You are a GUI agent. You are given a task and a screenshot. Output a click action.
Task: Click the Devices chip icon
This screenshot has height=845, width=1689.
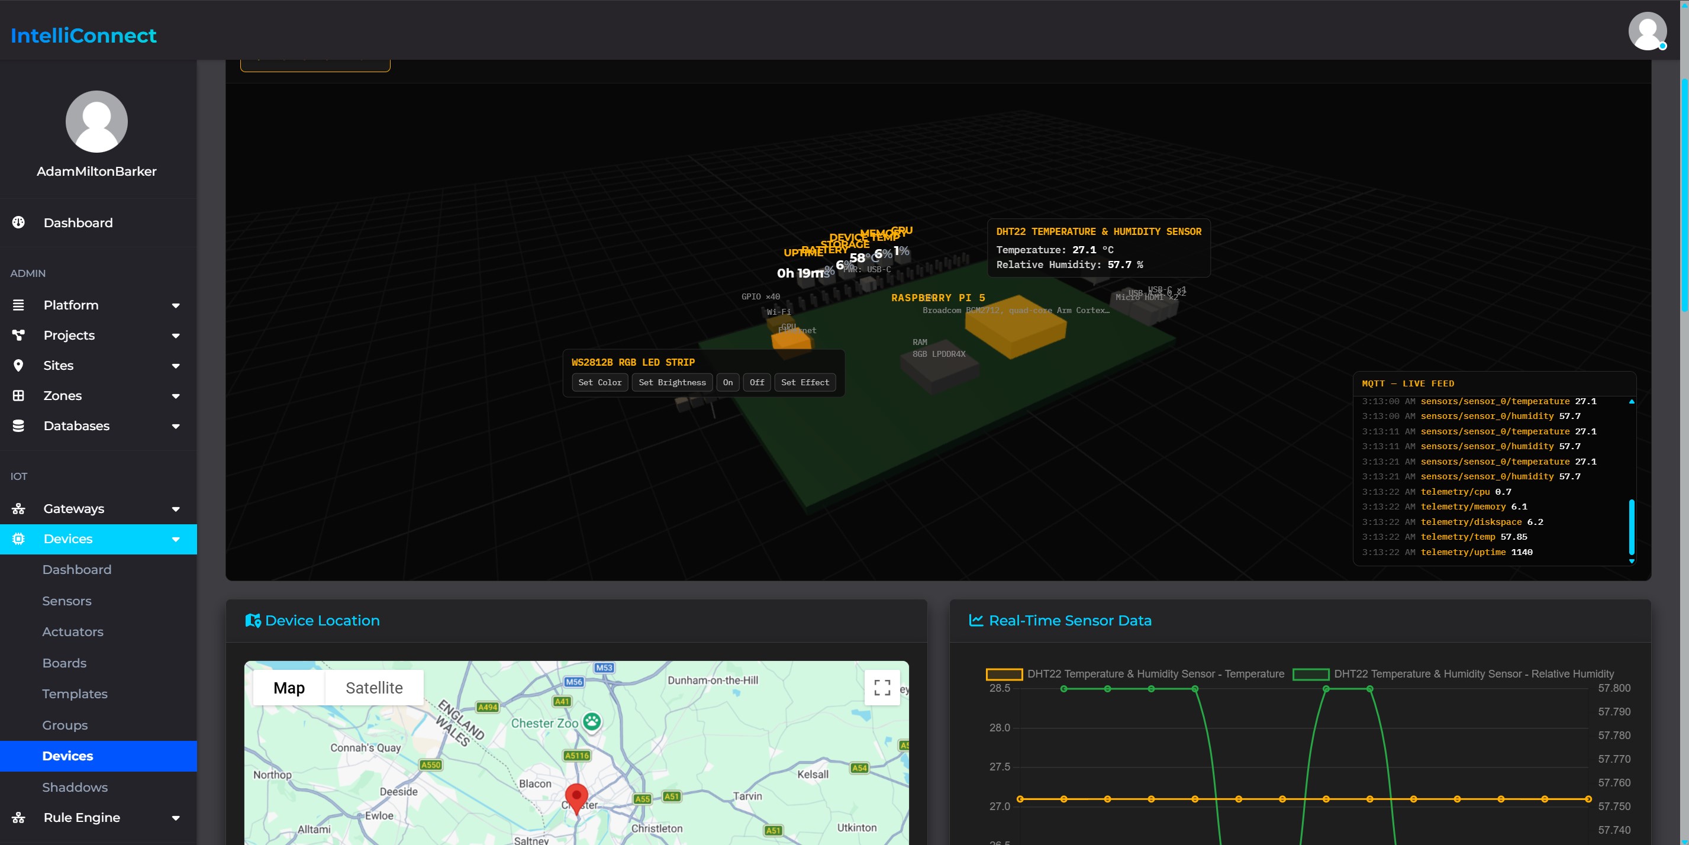pyautogui.click(x=18, y=539)
